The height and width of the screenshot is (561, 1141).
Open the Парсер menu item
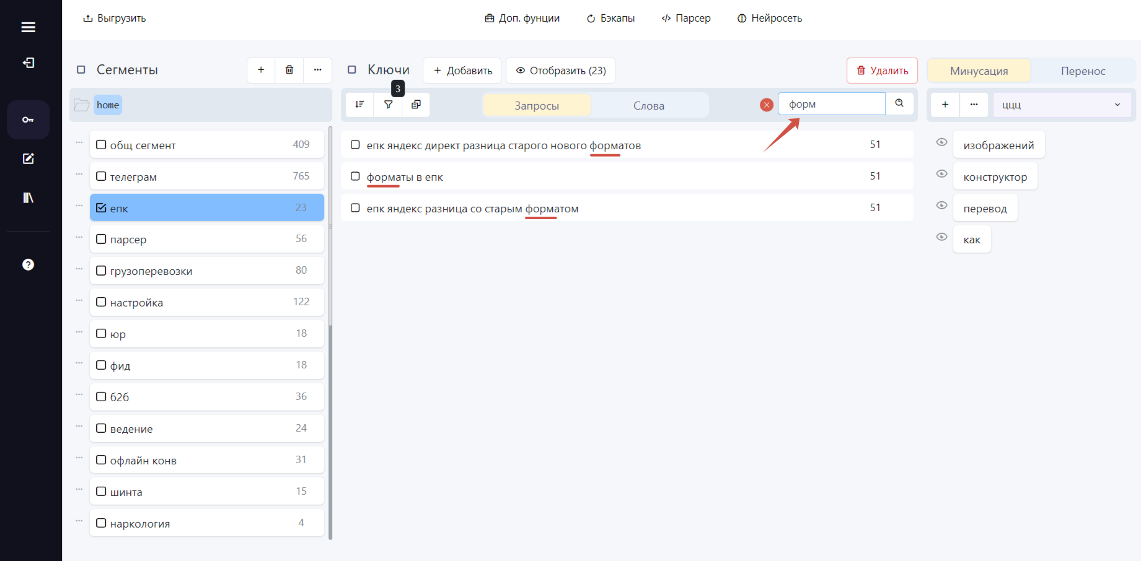tap(686, 18)
